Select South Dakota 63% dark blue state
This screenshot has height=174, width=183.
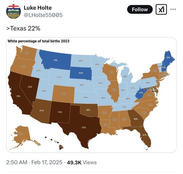[x=81, y=73]
